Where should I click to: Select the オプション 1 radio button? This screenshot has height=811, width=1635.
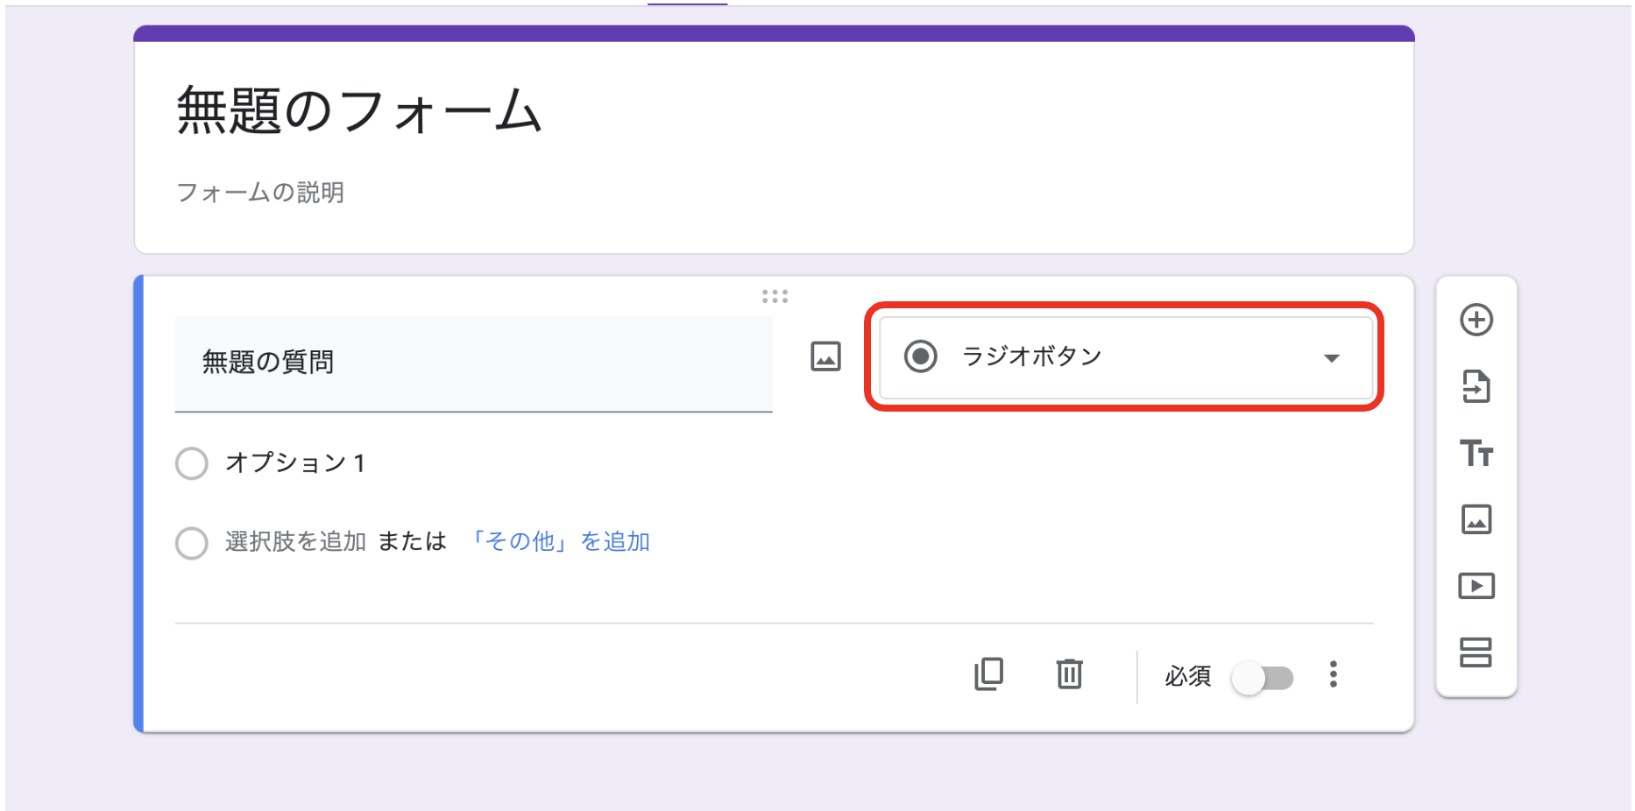[x=191, y=463]
